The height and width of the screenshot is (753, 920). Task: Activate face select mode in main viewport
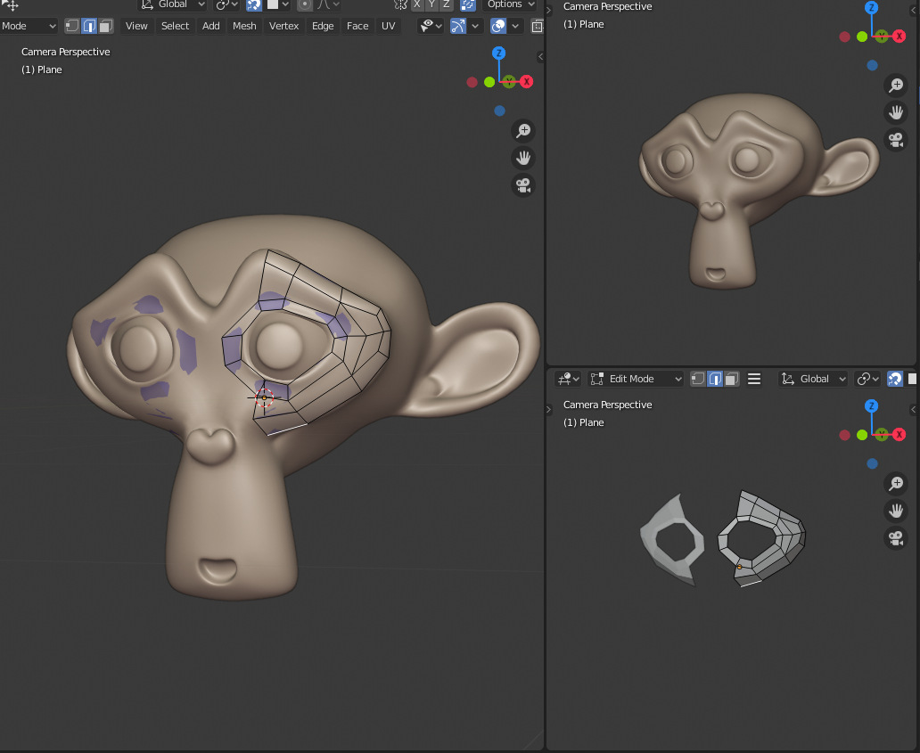point(105,26)
